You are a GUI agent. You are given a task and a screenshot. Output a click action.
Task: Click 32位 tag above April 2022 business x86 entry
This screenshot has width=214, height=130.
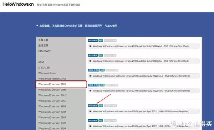[101, 121]
